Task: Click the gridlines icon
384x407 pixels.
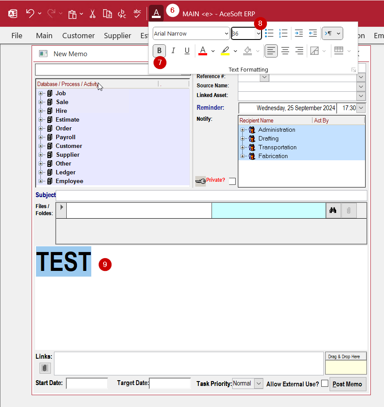Action: click(339, 50)
